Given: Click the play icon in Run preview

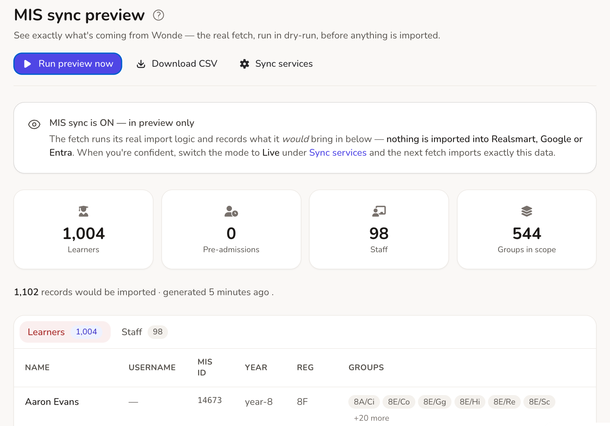Looking at the screenshot, I should [27, 64].
